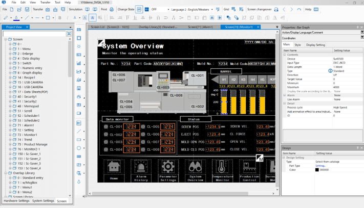Image resolution: width=364 pixels, height=208 pixels.
Task: Click the Open project folder icon
Action: (19, 10)
